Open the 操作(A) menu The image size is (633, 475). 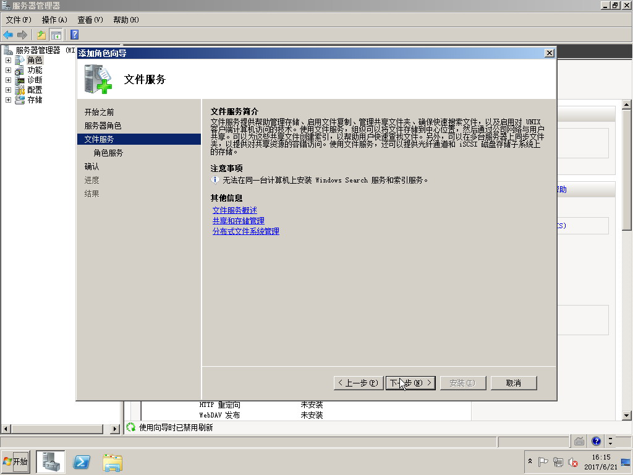coord(54,20)
